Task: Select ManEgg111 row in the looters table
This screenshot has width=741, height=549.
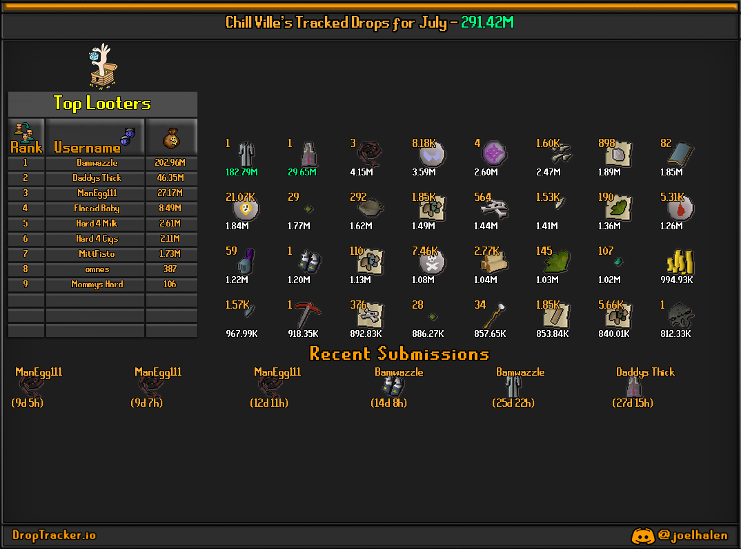Action: [103, 193]
